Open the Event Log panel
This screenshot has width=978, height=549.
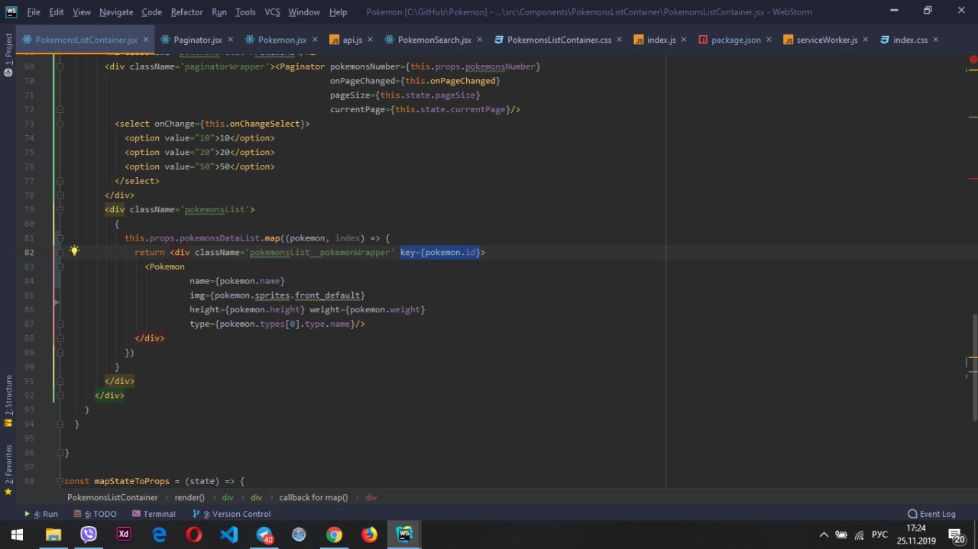tap(931, 514)
